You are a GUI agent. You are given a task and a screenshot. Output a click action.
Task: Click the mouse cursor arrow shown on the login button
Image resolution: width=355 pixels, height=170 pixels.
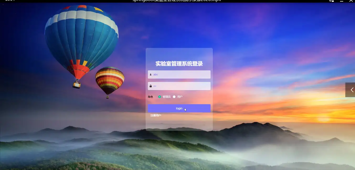tap(185, 109)
